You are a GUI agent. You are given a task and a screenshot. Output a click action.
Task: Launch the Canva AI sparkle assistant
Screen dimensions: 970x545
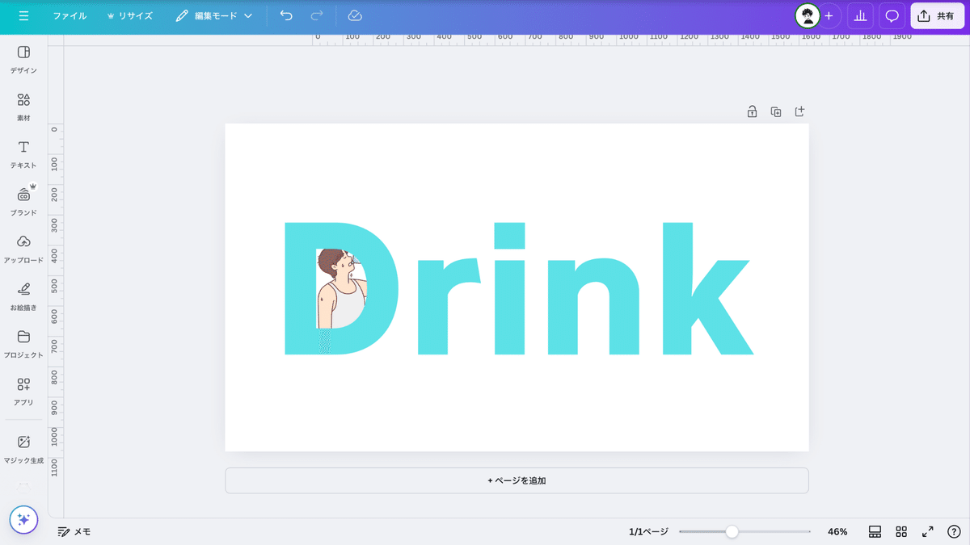(23, 520)
